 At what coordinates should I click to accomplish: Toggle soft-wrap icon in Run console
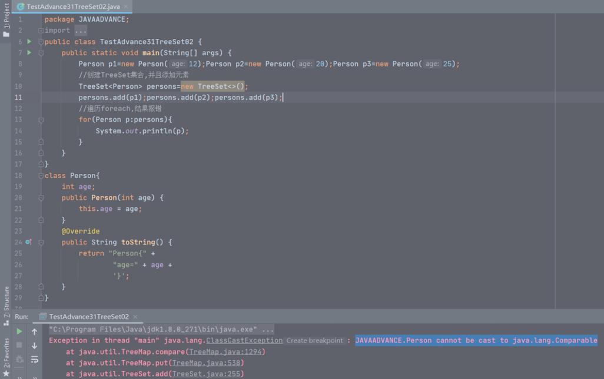click(34, 360)
